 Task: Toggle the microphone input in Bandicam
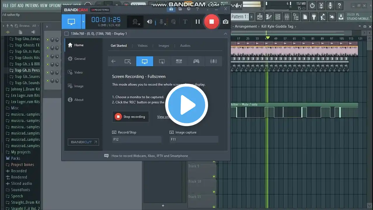(161, 22)
